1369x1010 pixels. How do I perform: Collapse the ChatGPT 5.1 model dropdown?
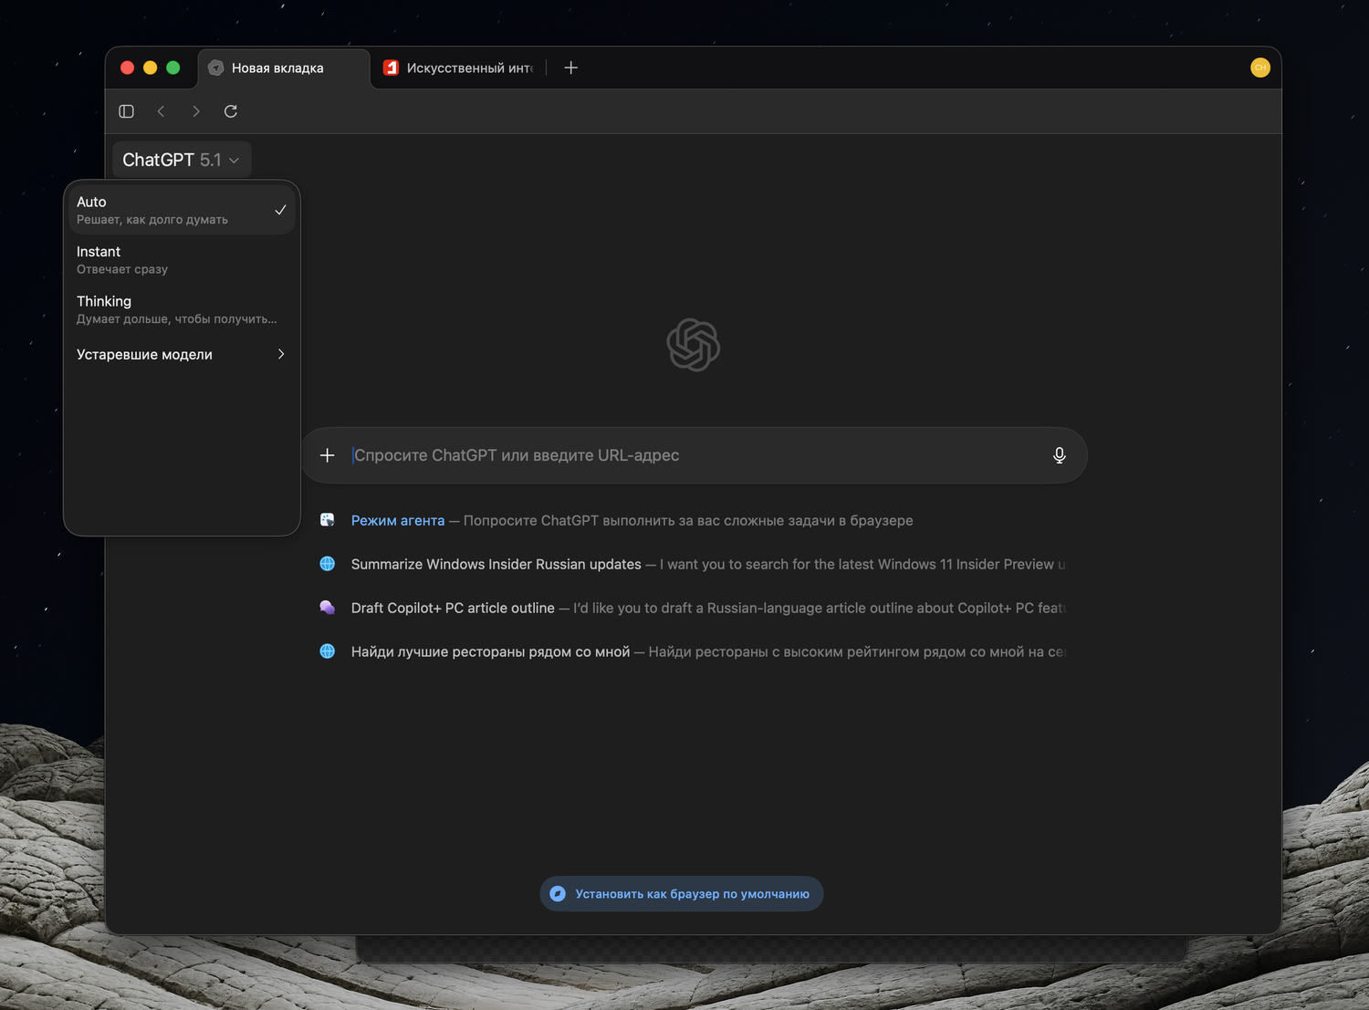tap(182, 160)
